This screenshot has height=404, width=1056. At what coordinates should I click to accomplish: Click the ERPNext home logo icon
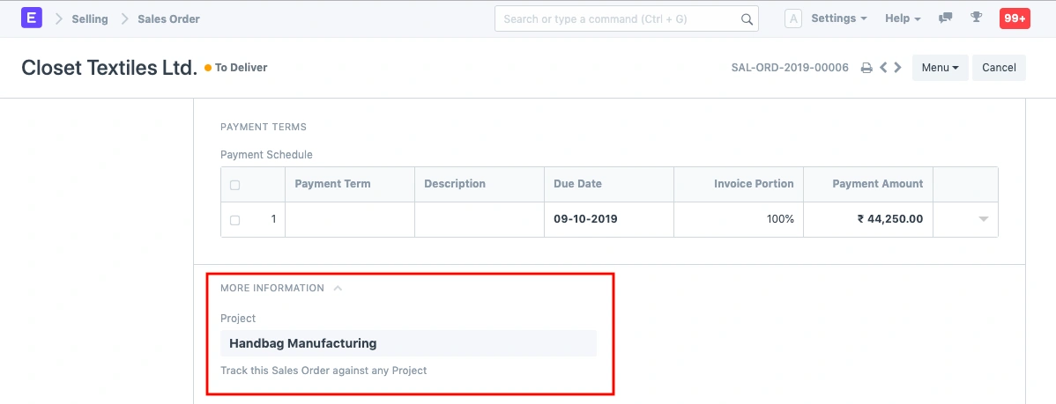[x=32, y=18]
